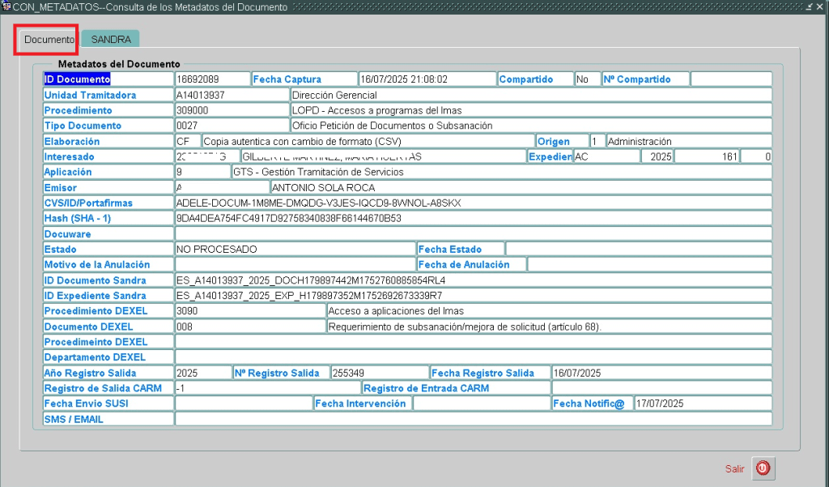This screenshot has height=487, width=829.
Task: Click the Estado field showing NO PROCESADO
Action: pos(295,250)
